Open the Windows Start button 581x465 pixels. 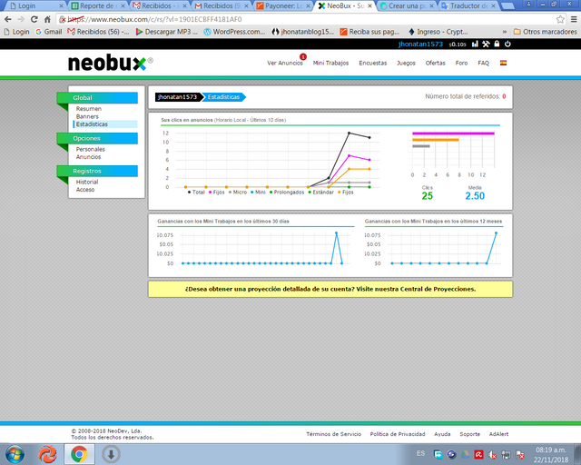pyautogui.click(x=15, y=454)
